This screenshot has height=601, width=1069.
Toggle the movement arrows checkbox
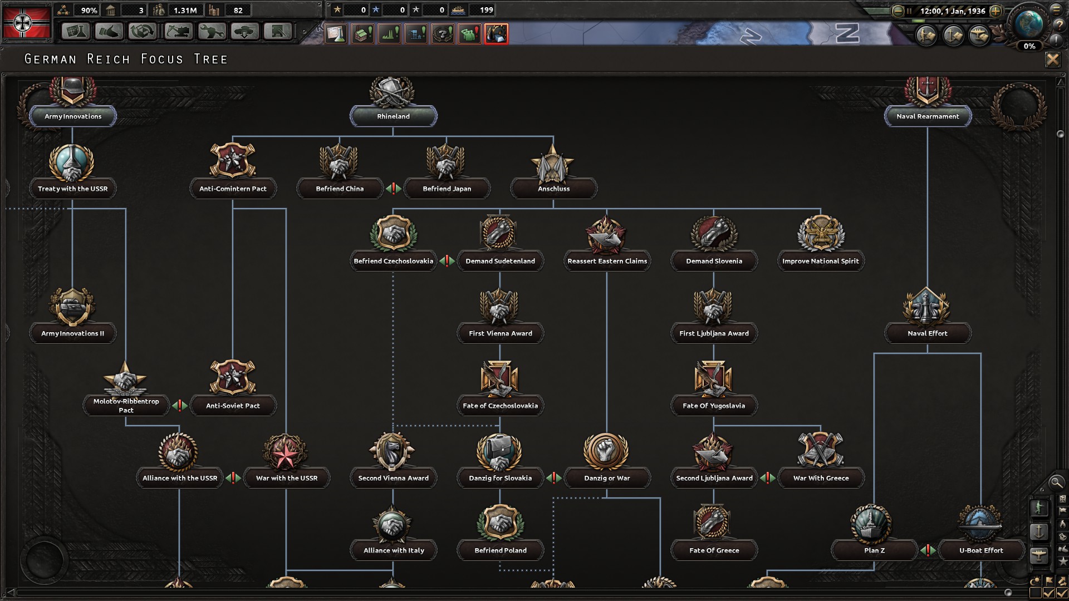coord(1062,593)
